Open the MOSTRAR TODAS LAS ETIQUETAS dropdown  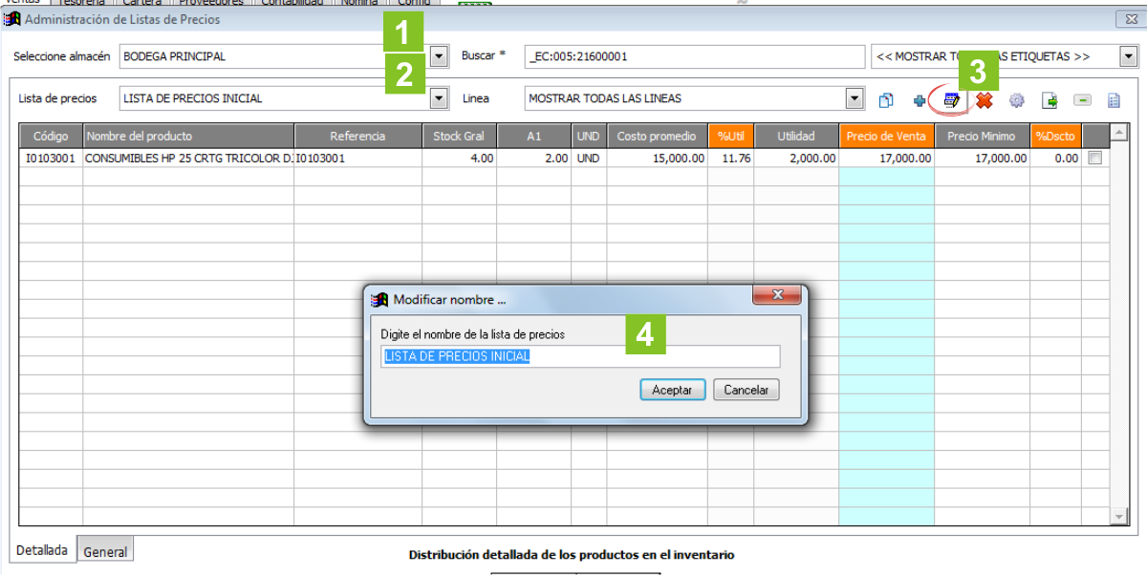(1128, 56)
